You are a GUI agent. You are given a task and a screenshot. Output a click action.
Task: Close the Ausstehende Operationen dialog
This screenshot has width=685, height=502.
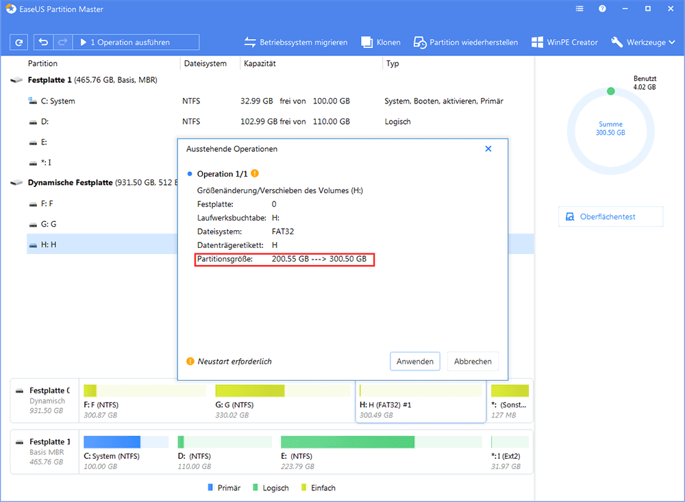click(x=488, y=149)
